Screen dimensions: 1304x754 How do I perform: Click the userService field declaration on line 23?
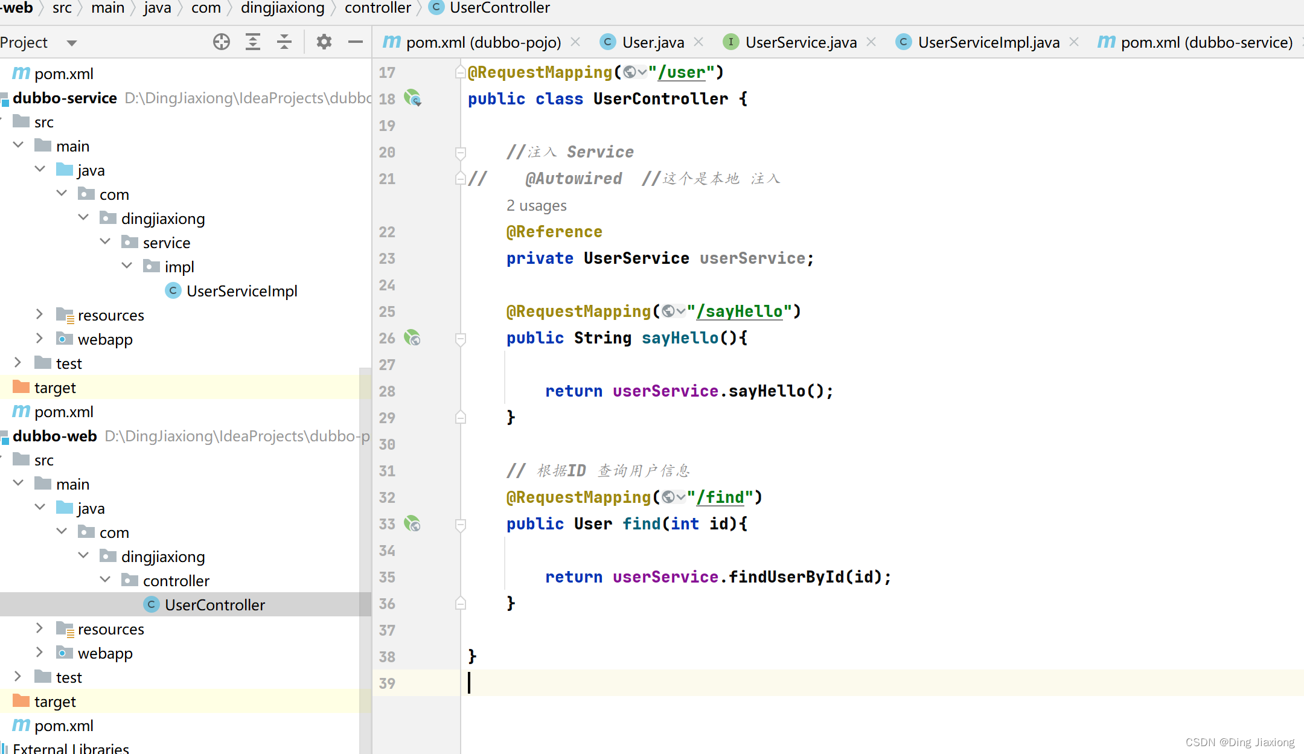tap(752, 258)
